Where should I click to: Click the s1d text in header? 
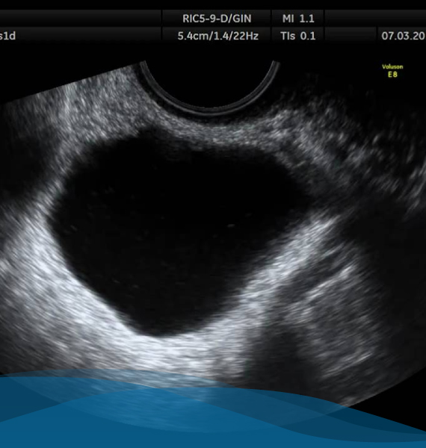point(7,36)
